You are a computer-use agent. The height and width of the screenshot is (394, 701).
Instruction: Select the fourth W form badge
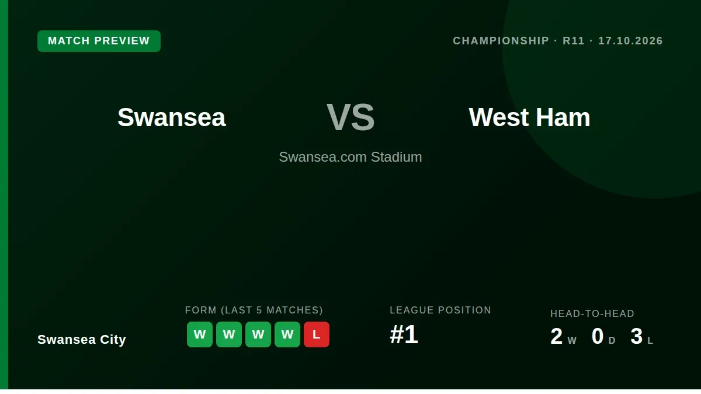(287, 334)
